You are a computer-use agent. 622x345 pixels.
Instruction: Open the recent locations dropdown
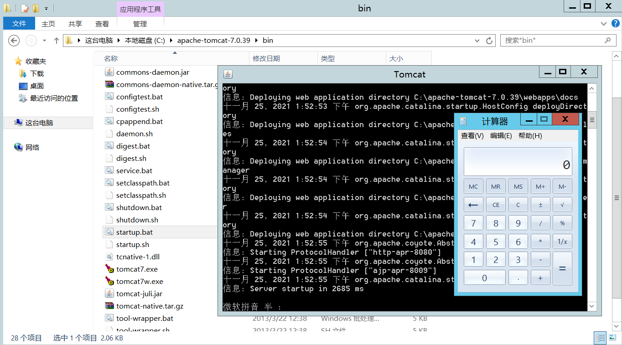coord(44,41)
